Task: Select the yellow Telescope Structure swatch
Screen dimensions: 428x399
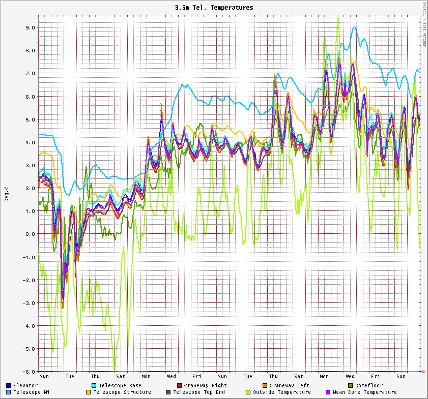Action: pyautogui.click(x=89, y=392)
